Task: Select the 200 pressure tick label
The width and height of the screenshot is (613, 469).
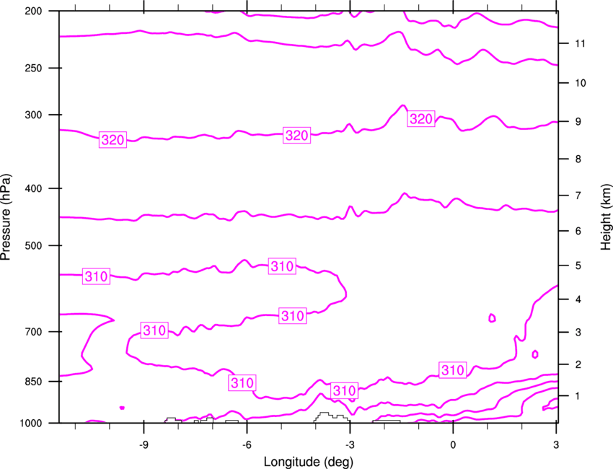Action: [34, 11]
